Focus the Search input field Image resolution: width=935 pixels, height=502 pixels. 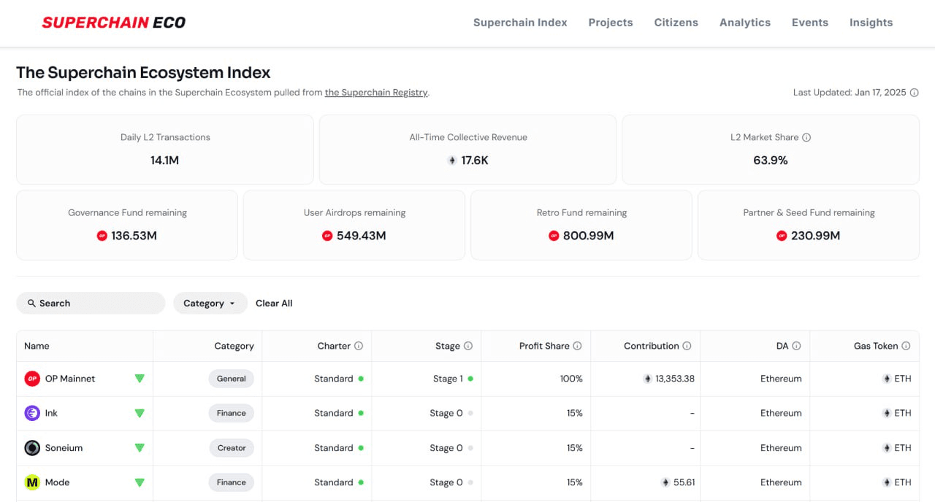(91, 304)
